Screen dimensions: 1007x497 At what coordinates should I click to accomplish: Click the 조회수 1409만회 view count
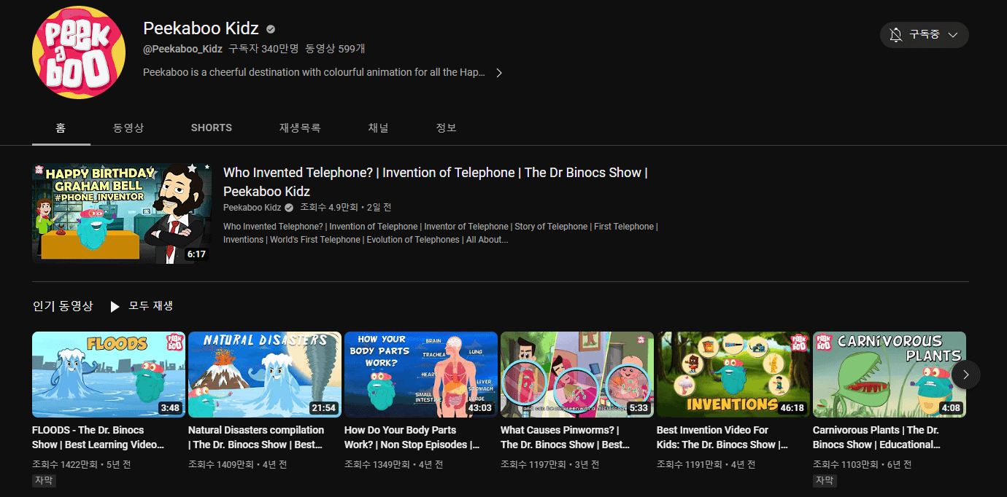click(221, 464)
